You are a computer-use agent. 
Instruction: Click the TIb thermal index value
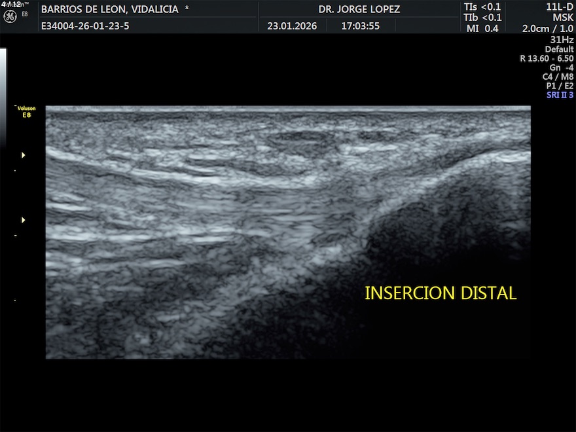[x=482, y=18]
